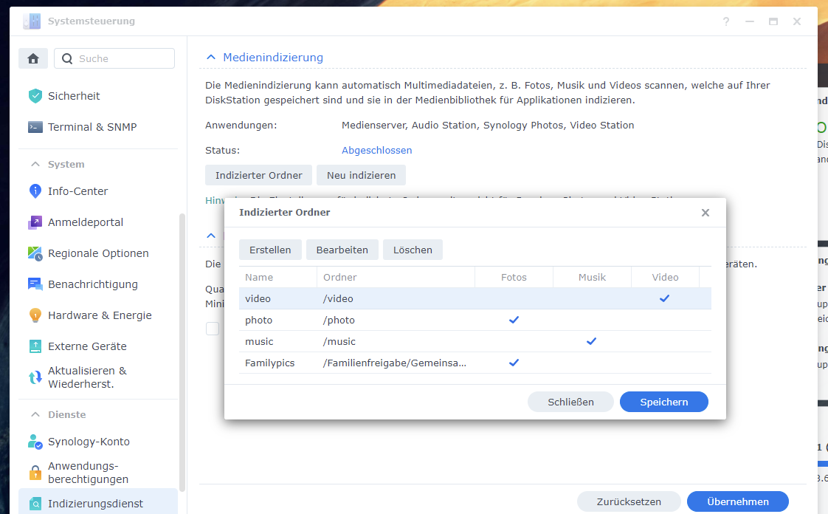This screenshot has width=828, height=514.
Task: Click the Systemsteuerung app icon in title bar
Action: [32, 21]
